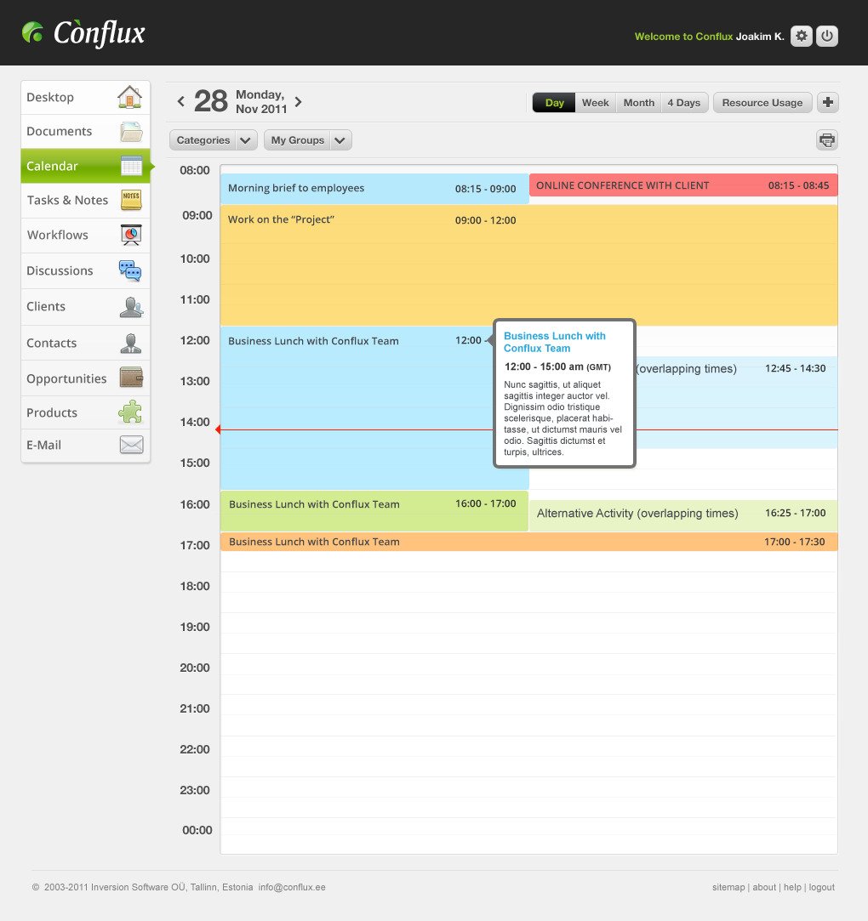868x921 pixels.
Task: Open Business Lunch 16:00 - 17:00 event
Action: coord(374,511)
